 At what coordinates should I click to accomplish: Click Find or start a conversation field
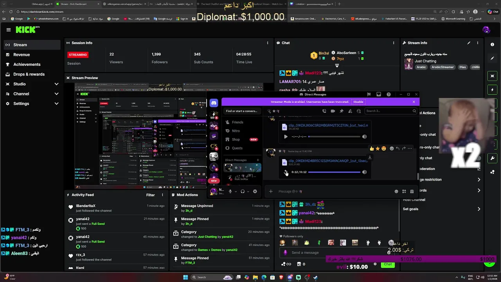241,111
